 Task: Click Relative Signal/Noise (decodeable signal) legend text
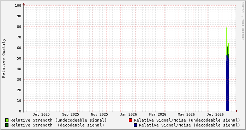(190, 125)
